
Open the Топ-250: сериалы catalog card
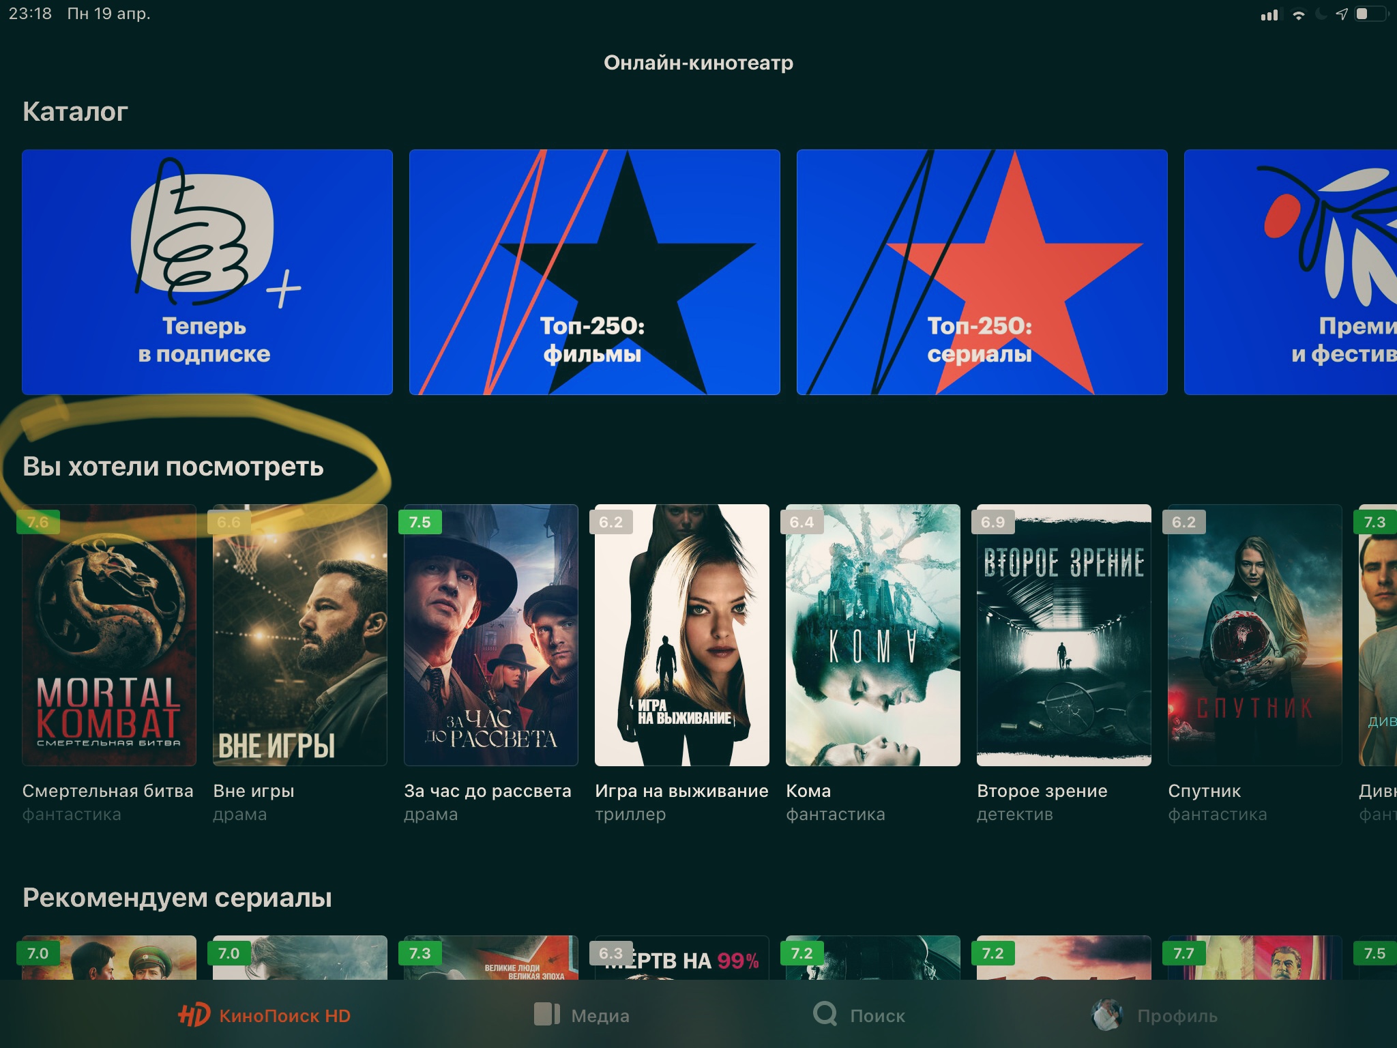(x=982, y=272)
